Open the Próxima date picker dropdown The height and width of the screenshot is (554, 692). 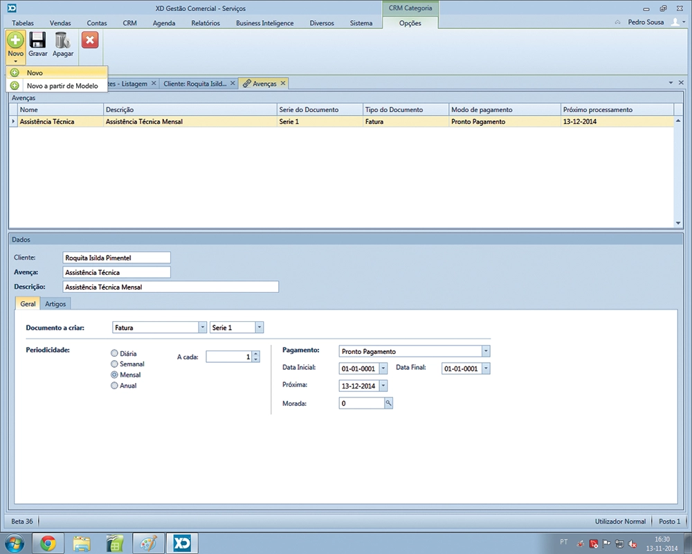click(383, 386)
